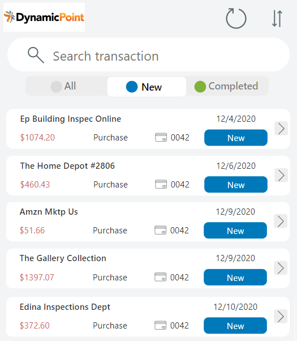This screenshot has width=297, height=341.
Task: Expand Ep Building Inspec Online chevron
Action: (281, 129)
